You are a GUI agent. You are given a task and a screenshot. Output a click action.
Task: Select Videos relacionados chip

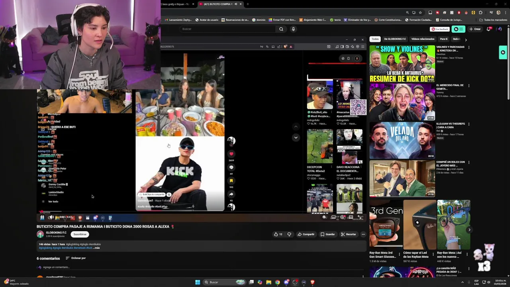pos(423,39)
